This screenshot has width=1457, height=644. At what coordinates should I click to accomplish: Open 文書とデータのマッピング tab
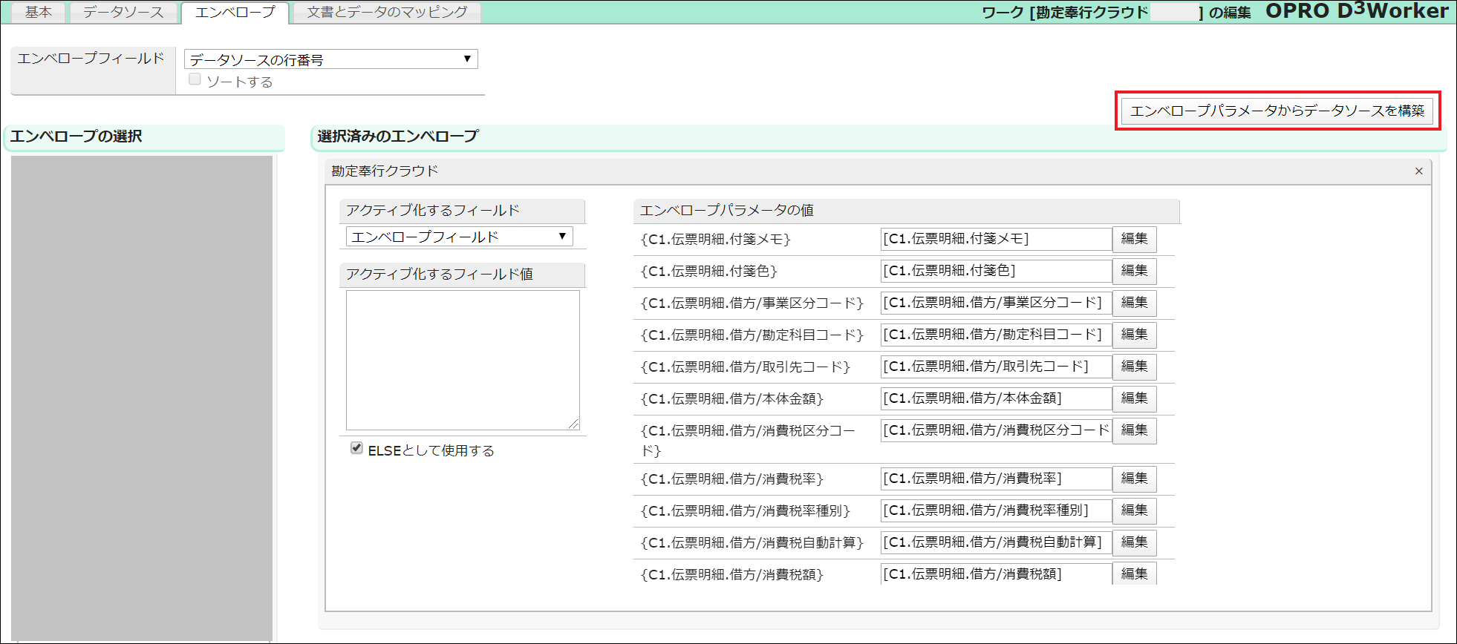click(x=387, y=13)
